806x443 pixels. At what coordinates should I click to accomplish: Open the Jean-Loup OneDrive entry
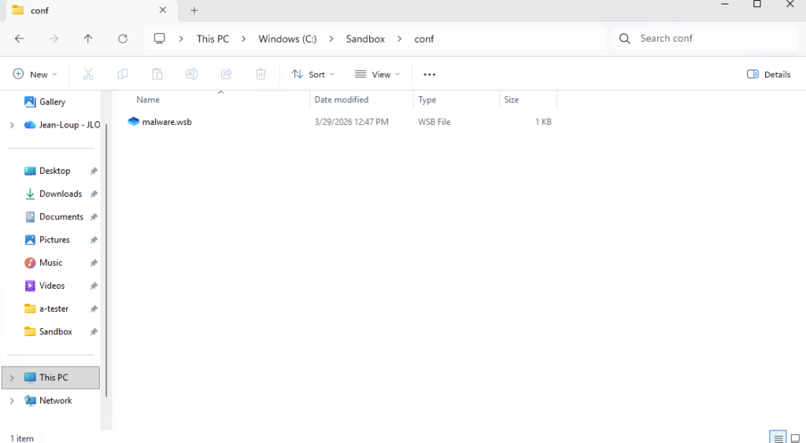(x=61, y=125)
